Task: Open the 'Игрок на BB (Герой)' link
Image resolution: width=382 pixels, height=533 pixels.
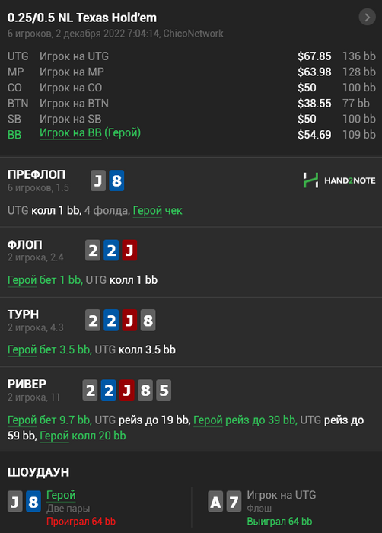Action: click(x=90, y=133)
